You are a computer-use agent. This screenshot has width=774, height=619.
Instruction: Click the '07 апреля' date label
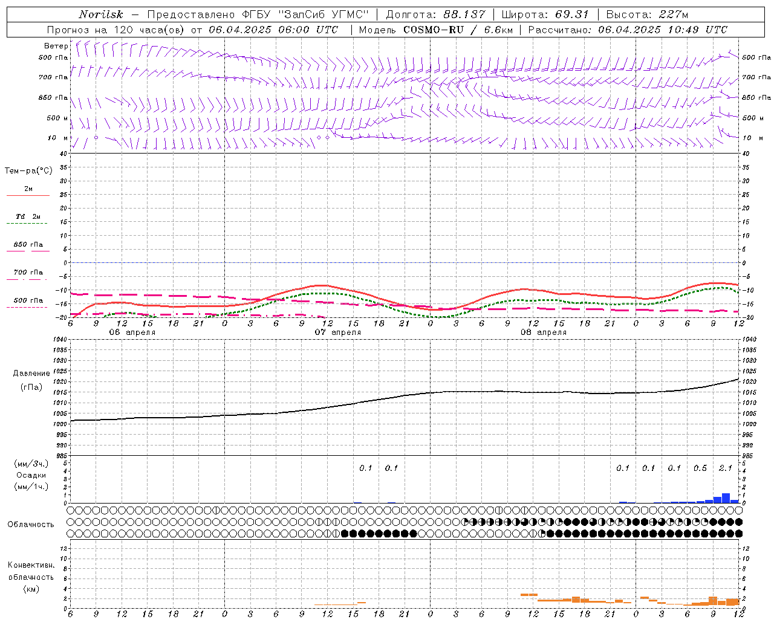(x=337, y=332)
